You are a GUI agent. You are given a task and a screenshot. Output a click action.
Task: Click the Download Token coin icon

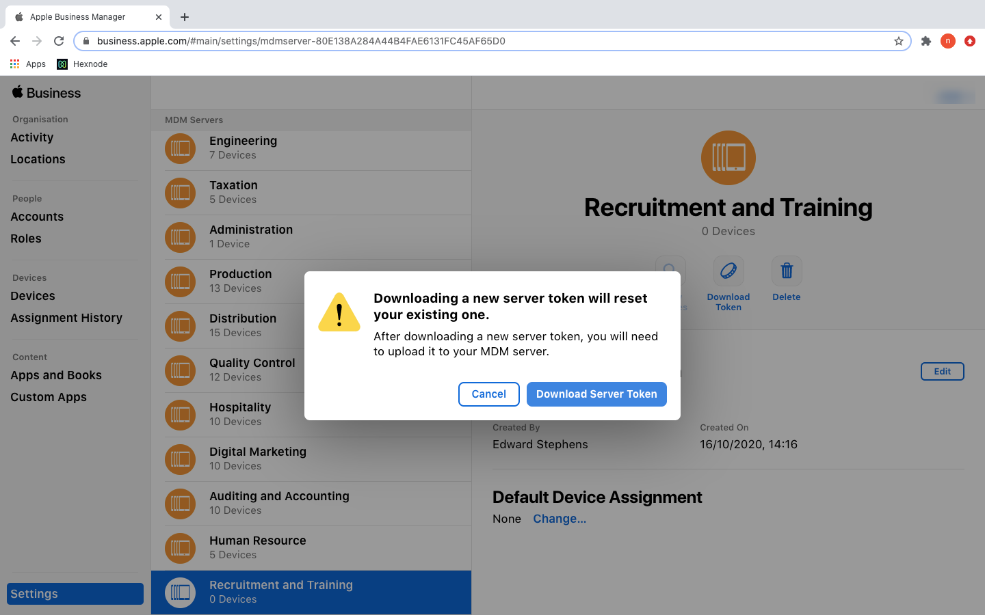(728, 271)
